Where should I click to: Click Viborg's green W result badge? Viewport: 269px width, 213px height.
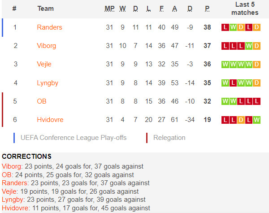pyautogui.click(x=249, y=46)
